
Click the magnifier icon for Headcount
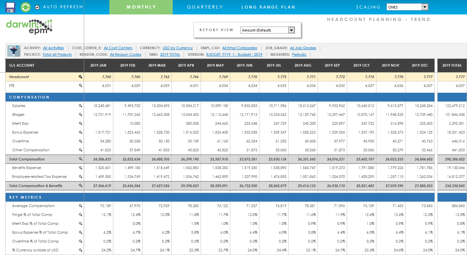click(80, 77)
